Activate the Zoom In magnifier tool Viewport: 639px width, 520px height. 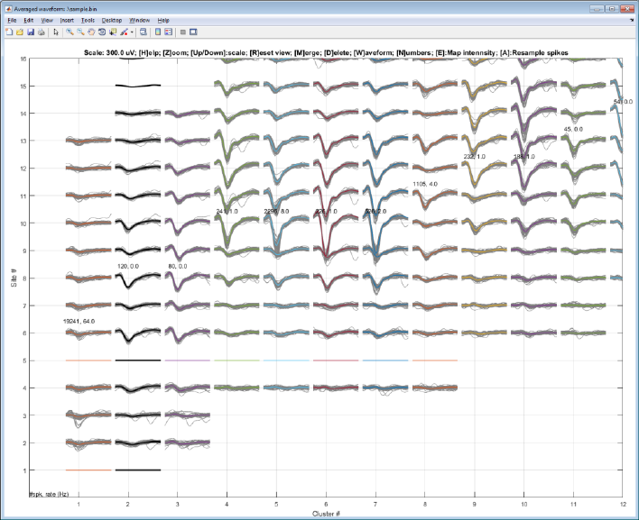point(69,32)
